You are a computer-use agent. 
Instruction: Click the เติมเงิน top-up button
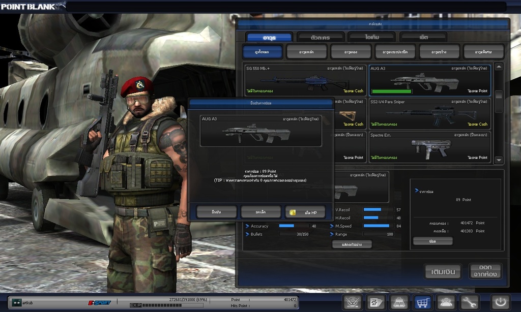coord(443,271)
